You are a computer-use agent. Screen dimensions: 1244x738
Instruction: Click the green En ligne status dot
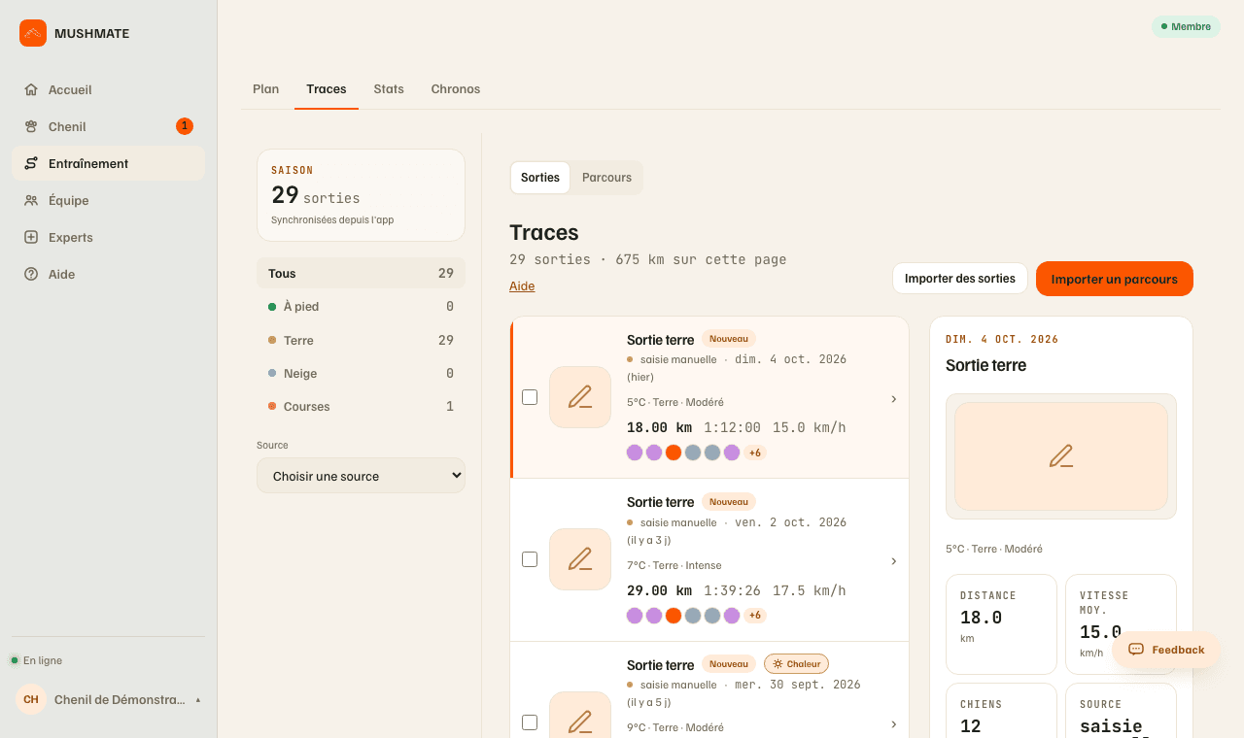pyautogui.click(x=15, y=660)
